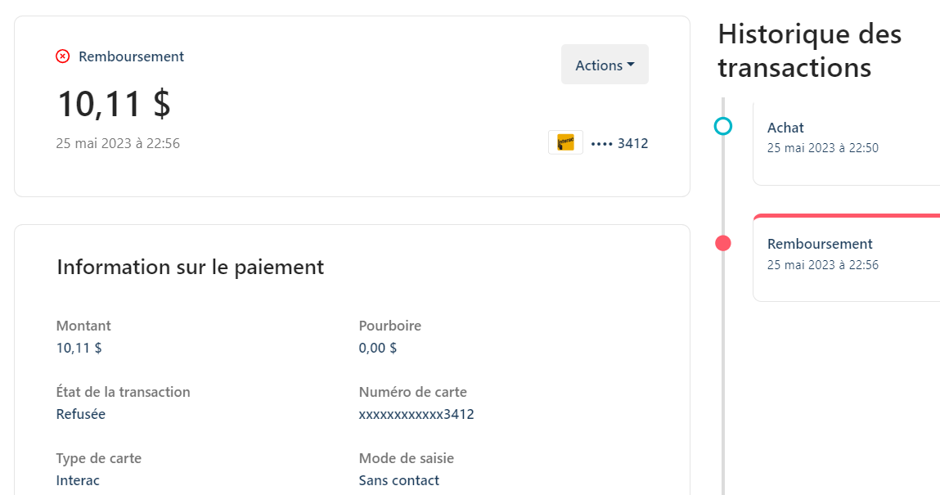Click the red declined status icon
Screen dimensions: 940x495
tap(62, 56)
